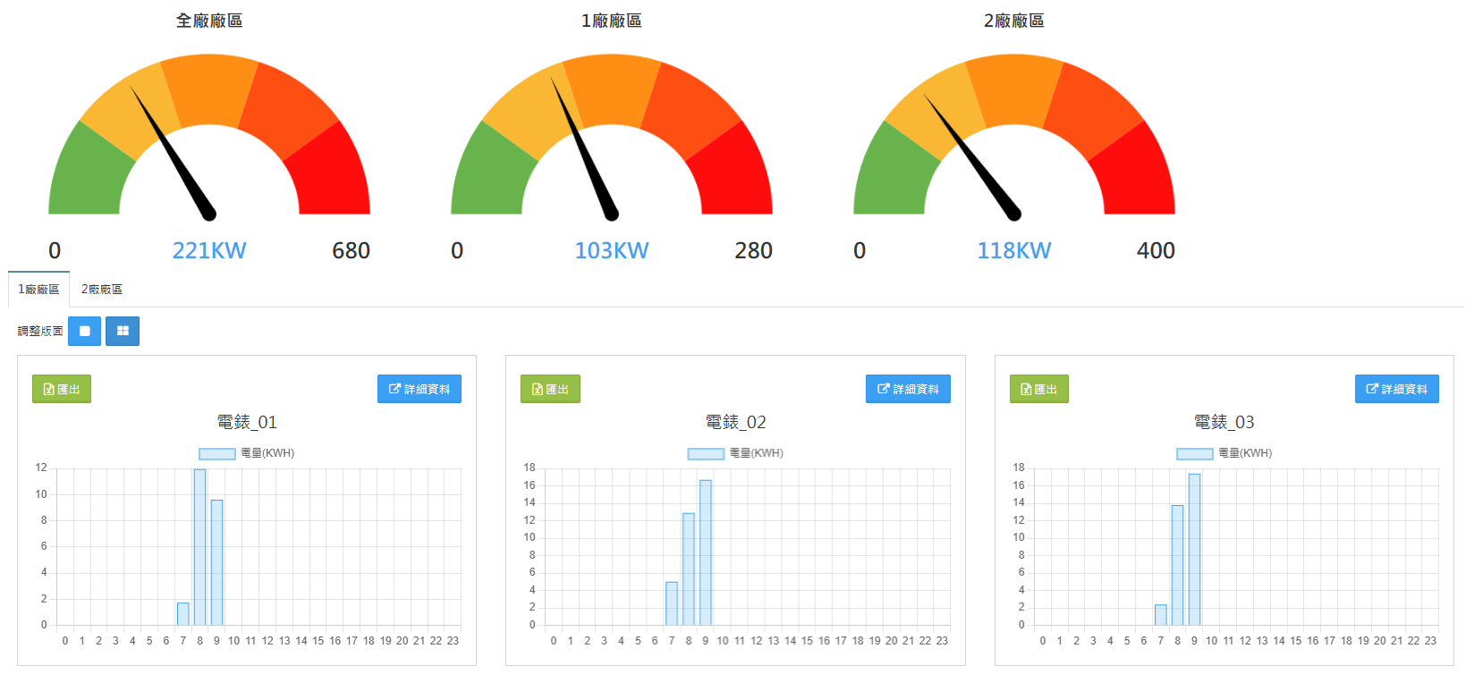
Task: Click the 118KW reading of 2廠廠區 gauge
Action: tap(1014, 250)
